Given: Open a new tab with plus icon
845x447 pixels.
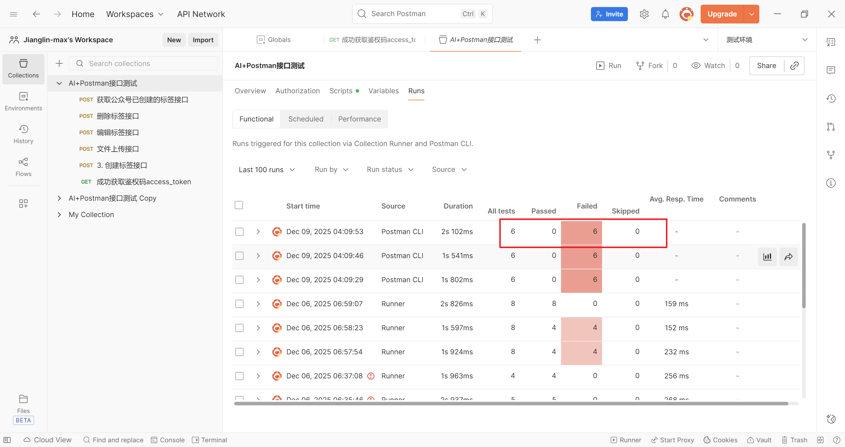Looking at the screenshot, I should (x=537, y=40).
